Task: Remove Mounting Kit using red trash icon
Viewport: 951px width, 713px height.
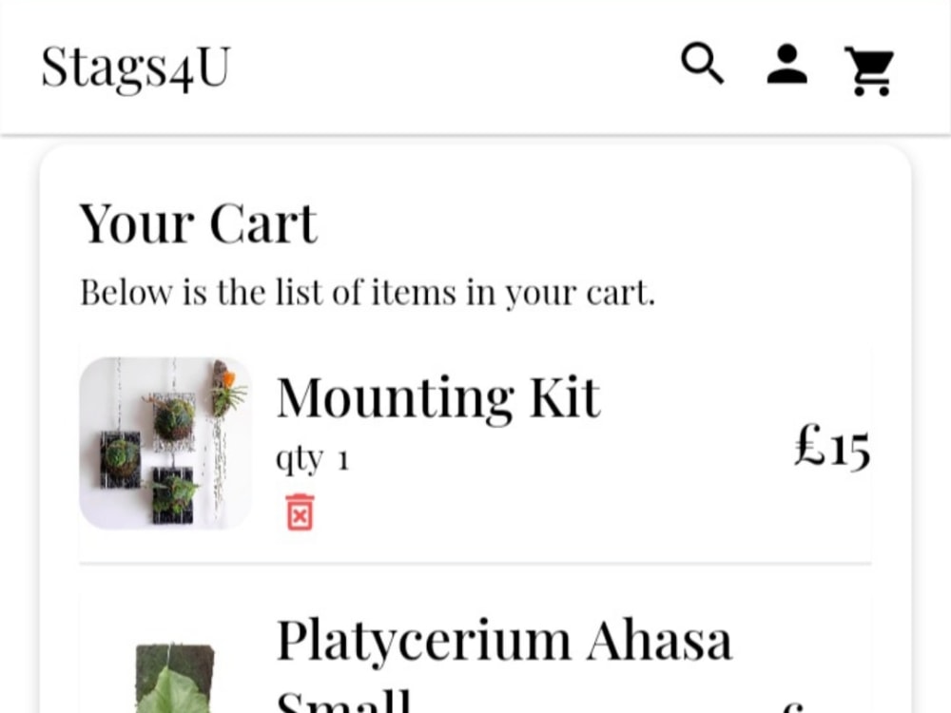Action: point(300,512)
